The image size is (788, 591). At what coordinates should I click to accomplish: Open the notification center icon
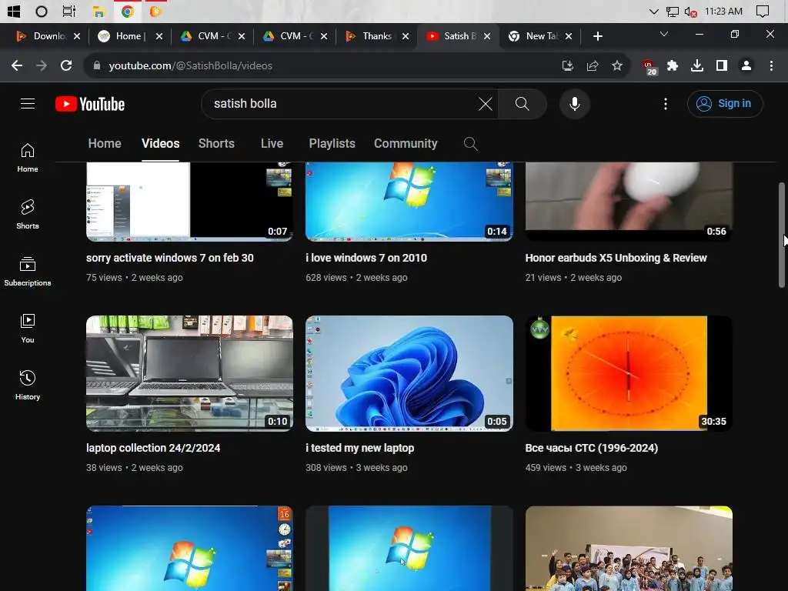coord(763,11)
